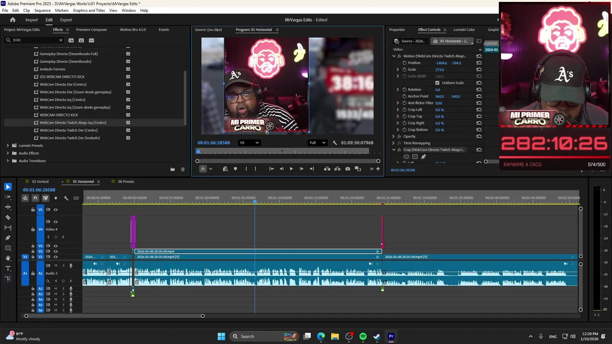Expand the Audio Effects folder

[x=8, y=153]
